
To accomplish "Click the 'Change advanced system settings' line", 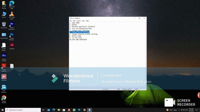I will point(83,34).
